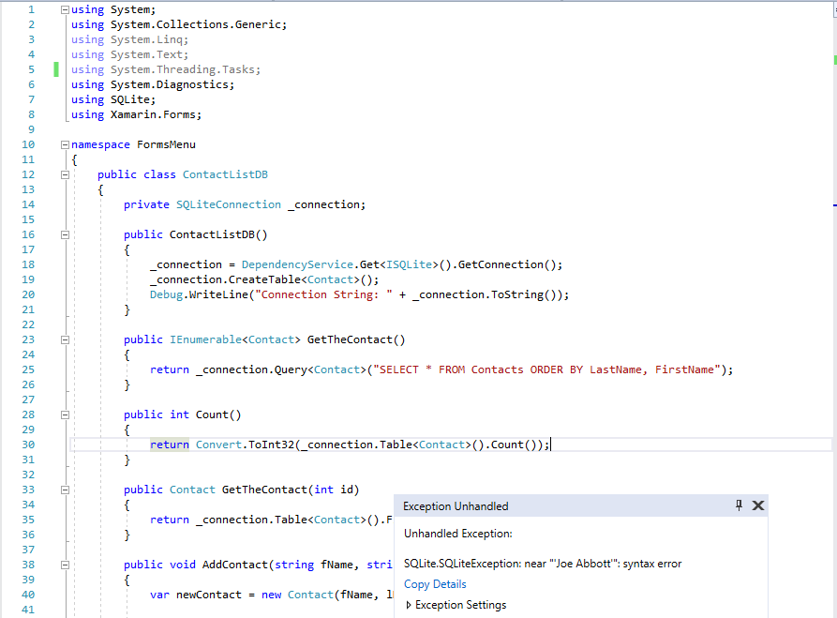Dismiss the Exception Unhandled popup
Viewport: 837px width, 618px height.
point(758,505)
